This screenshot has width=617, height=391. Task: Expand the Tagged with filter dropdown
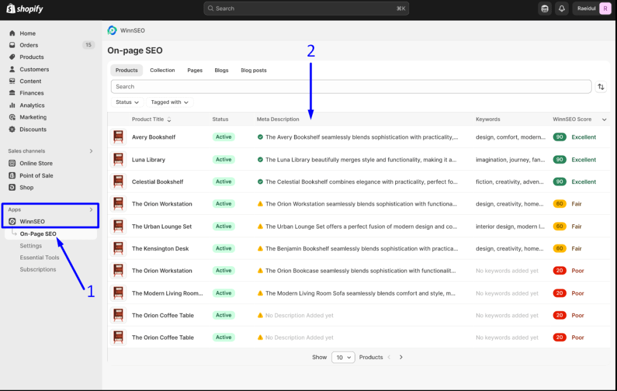click(169, 102)
